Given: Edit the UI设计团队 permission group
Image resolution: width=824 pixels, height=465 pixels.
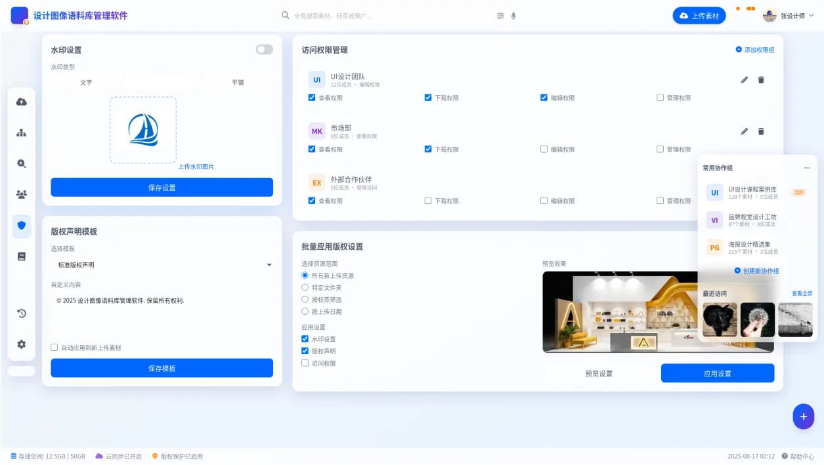Looking at the screenshot, I should [745, 80].
